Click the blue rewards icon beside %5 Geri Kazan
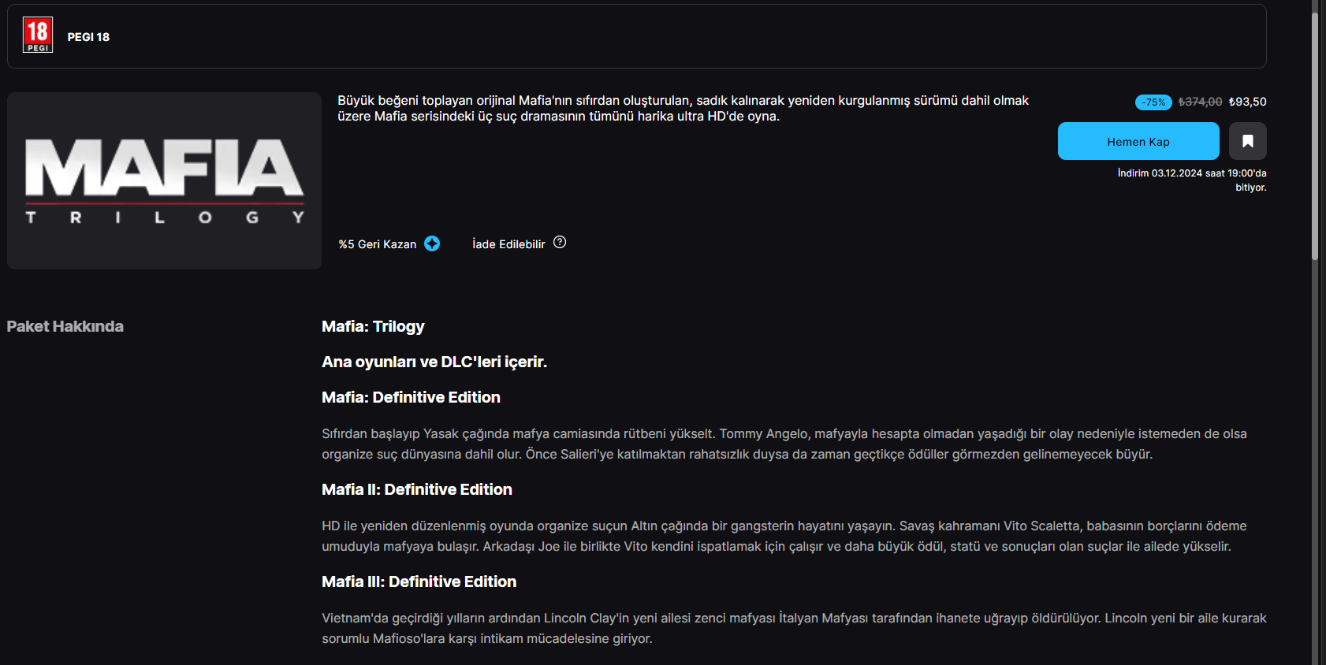Screen dimensions: 1326x665 click(x=432, y=243)
